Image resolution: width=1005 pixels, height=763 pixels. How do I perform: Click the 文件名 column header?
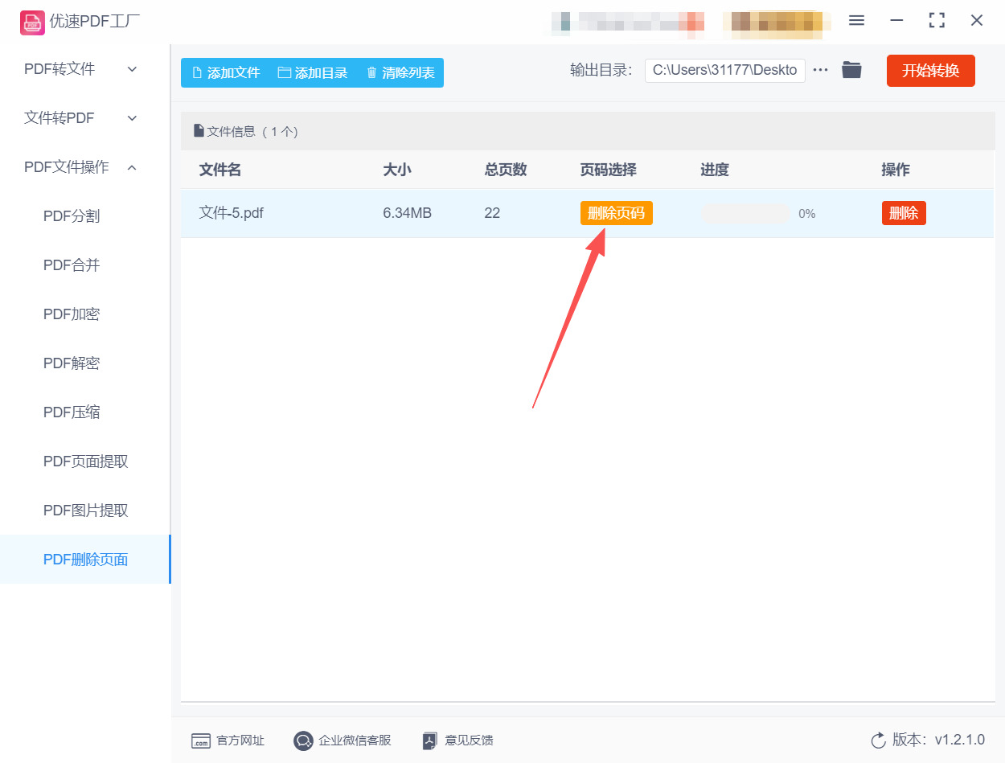point(220,170)
